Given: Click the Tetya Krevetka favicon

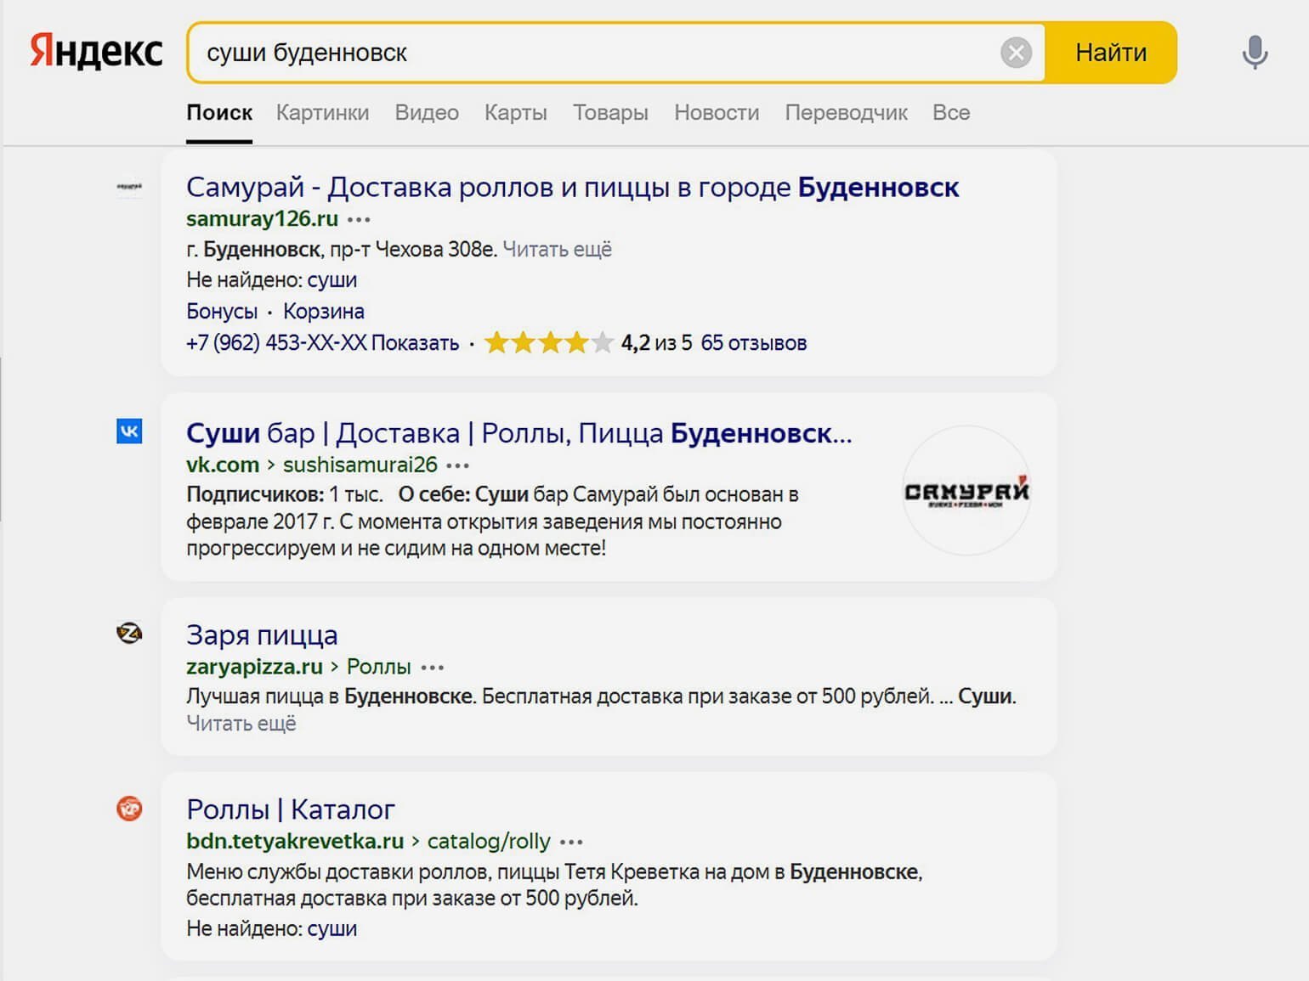Looking at the screenshot, I should (129, 809).
